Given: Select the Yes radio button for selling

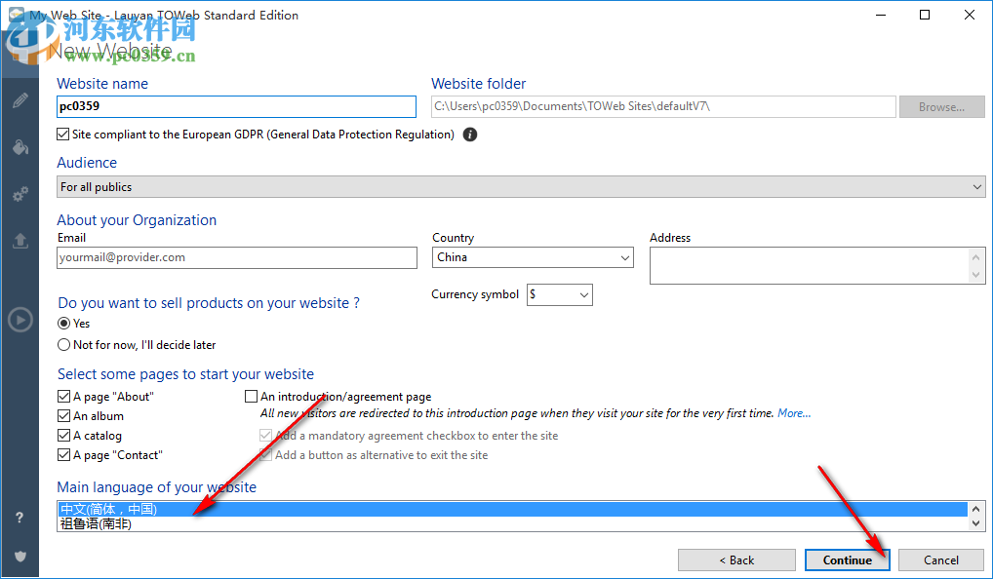Looking at the screenshot, I should click(64, 324).
